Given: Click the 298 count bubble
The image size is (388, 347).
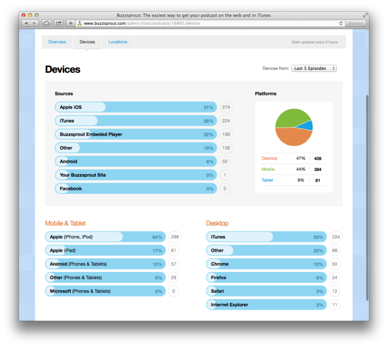Looking at the screenshot, I should click(175, 237).
